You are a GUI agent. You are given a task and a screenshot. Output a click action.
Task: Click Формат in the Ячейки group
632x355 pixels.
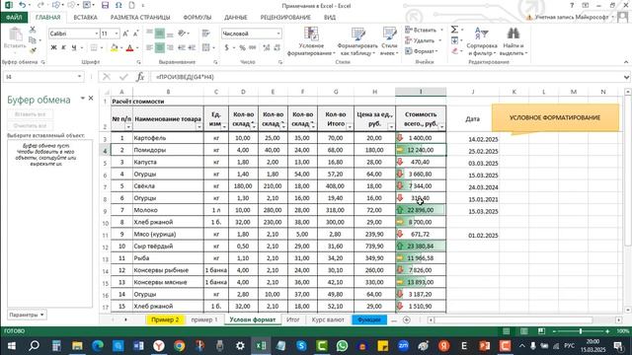[x=422, y=51]
